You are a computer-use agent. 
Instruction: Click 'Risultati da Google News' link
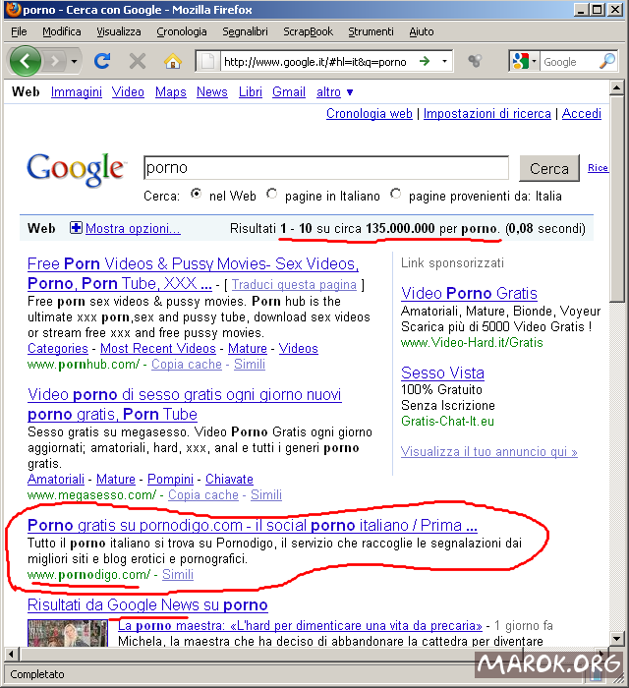click(x=147, y=604)
